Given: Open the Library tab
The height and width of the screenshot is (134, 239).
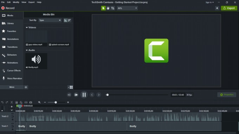Looking at the screenshot, I should (12, 24).
